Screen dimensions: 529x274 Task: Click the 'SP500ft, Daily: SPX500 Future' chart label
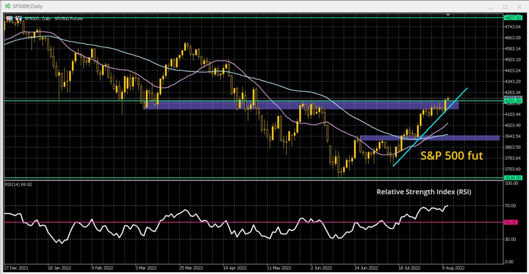point(54,18)
